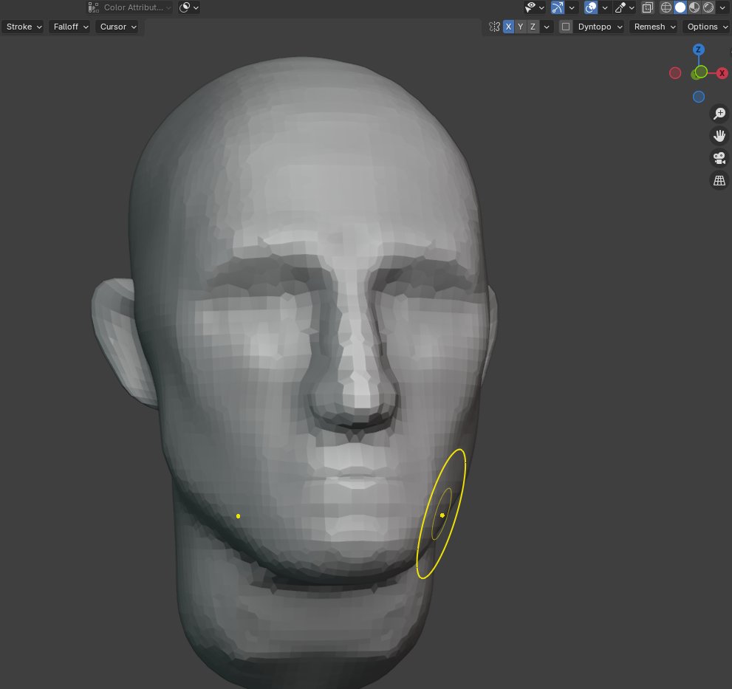Open the Cursor settings dropdown
This screenshot has height=689, width=732.
click(118, 27)
